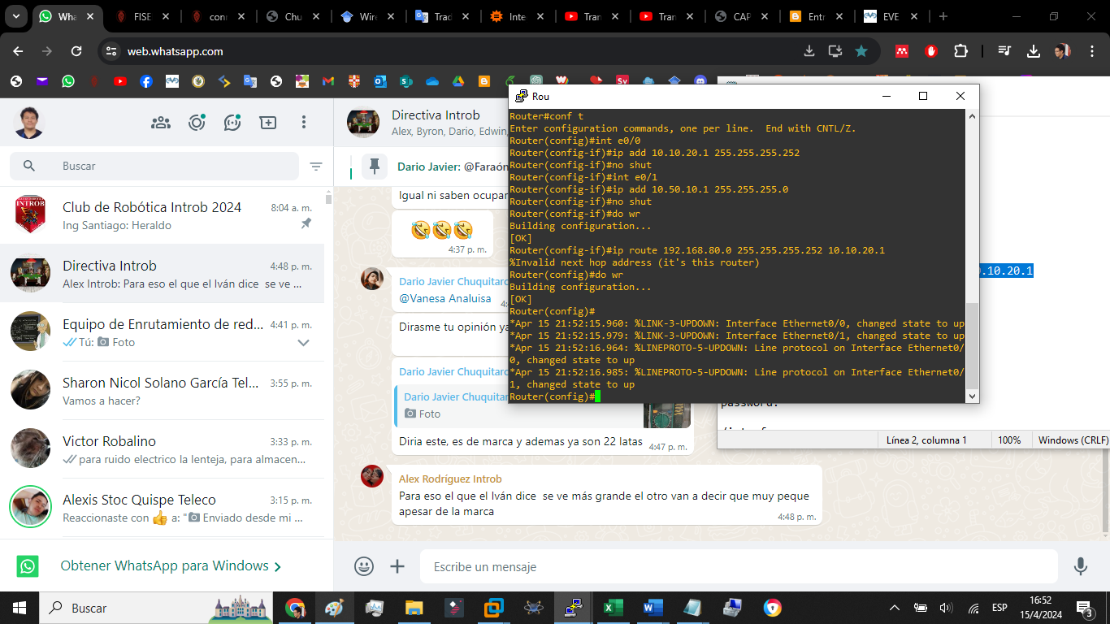This screenshot has height=624, width=1110.
Task: Click Obtener WhatsApp para Windows link
Action: click(x=165, y=566)
